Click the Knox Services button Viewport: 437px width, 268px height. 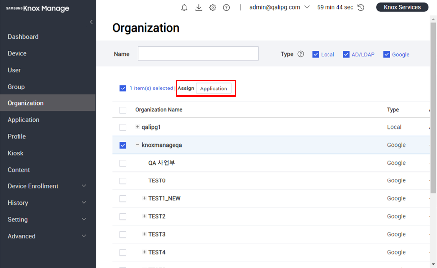[x=402, y=7]
